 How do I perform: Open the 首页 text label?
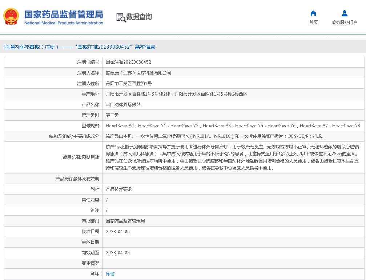tap(313, 23)
